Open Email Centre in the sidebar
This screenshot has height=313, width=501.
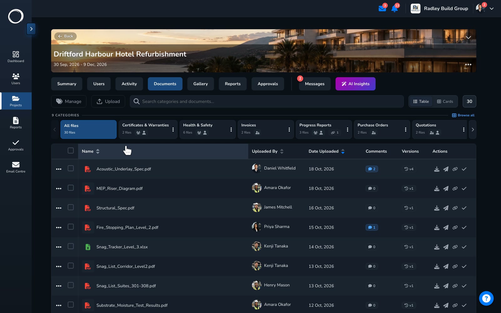pyautogui.click(x=16, y=167)
